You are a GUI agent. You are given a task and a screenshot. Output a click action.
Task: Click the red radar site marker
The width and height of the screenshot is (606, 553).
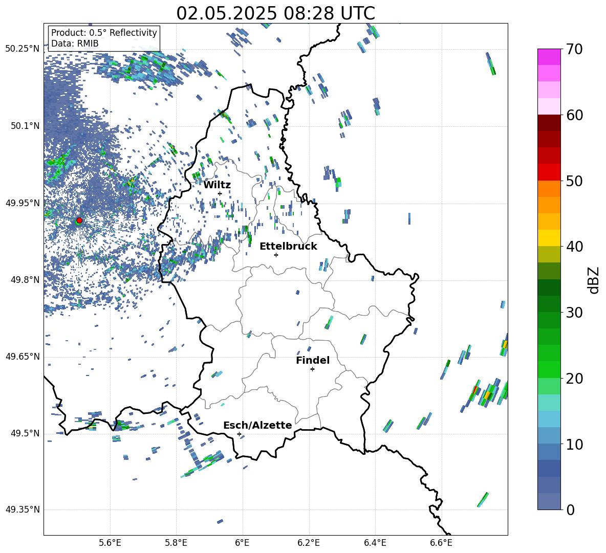79,220
